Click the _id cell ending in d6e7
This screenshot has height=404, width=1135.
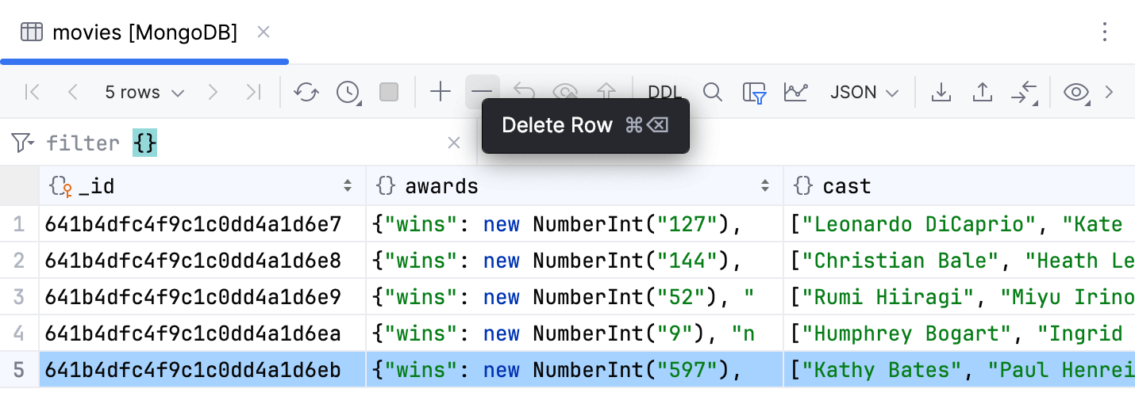tap(202, 224)
